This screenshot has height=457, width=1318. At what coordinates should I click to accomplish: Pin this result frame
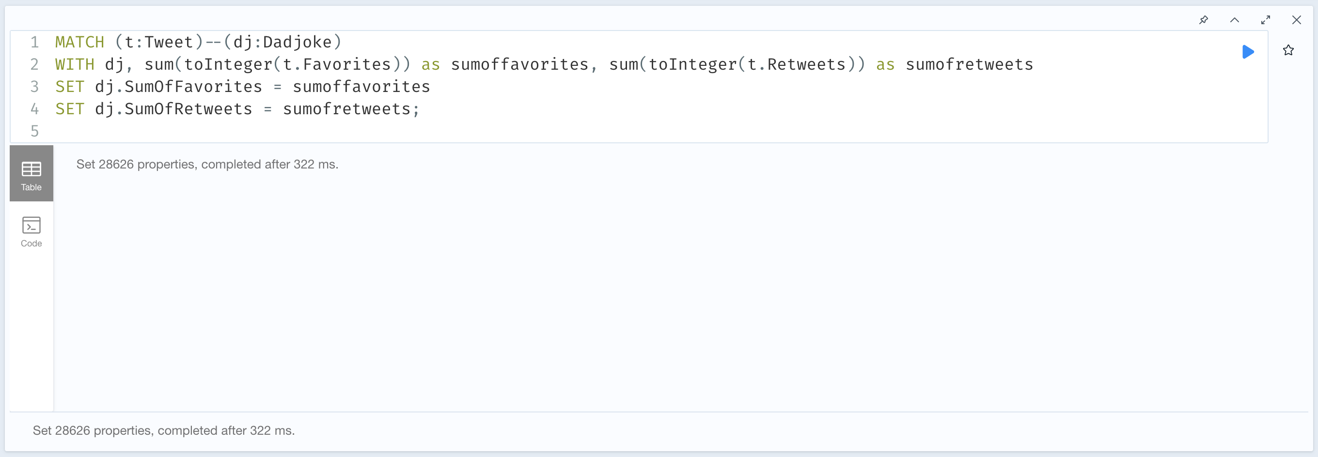[1203, 20]
